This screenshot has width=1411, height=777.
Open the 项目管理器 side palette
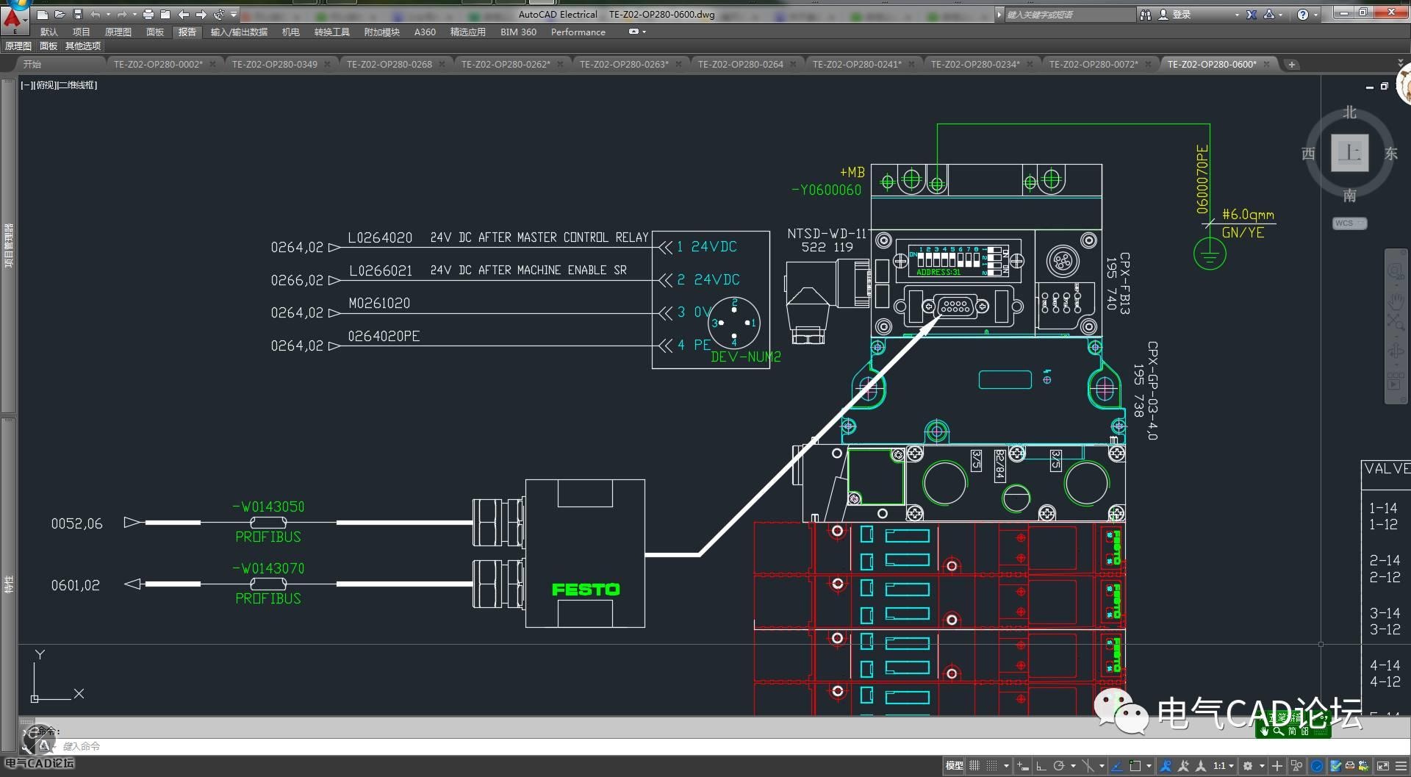9,246
